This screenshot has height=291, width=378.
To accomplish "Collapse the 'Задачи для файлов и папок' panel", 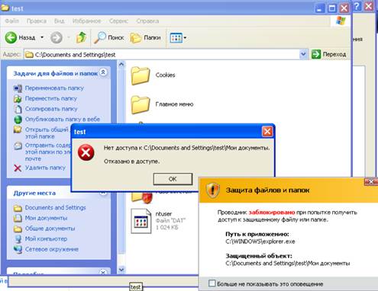I will click(103, 72).
